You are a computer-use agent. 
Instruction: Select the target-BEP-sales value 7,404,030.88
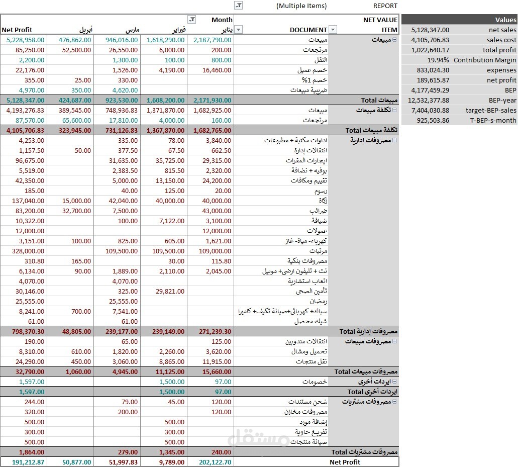coord(430,111)
